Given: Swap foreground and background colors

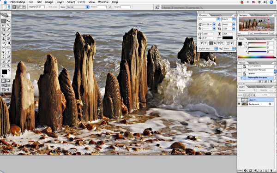Looking at the screenshot, I should click(9, 70).
